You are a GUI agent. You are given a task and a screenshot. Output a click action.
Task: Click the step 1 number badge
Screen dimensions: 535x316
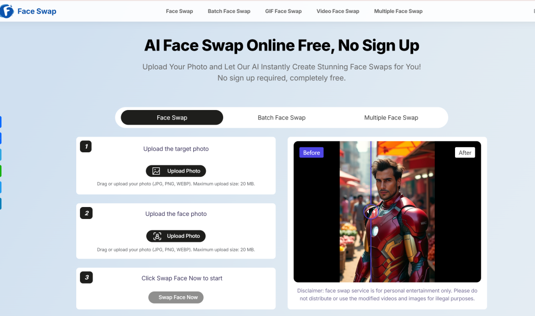pyautogui.click(x=86, y=147)
